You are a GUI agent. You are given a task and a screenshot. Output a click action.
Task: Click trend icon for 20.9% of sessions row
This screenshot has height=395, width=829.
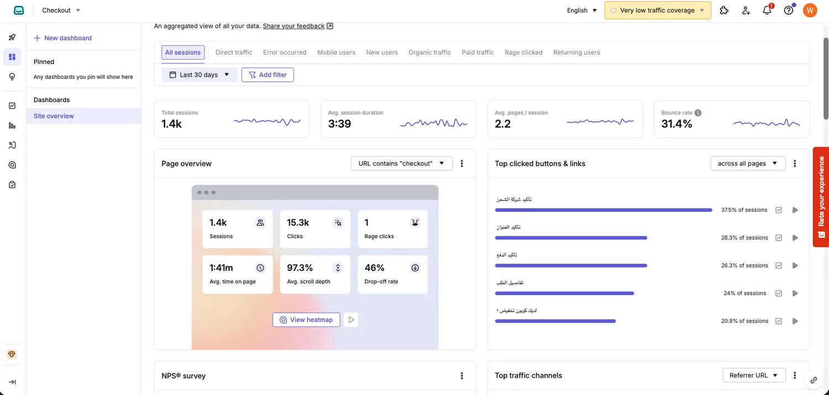coord(779,321)
